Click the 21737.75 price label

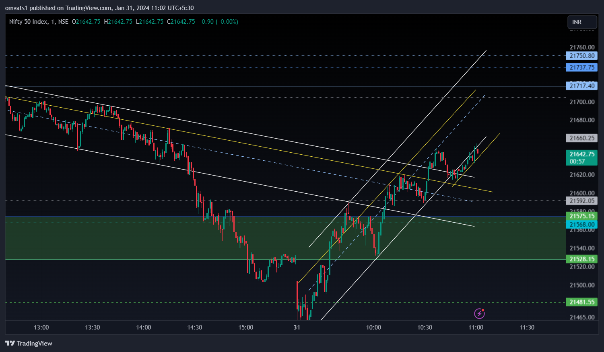pyautogui.click(x=582, y=68)
